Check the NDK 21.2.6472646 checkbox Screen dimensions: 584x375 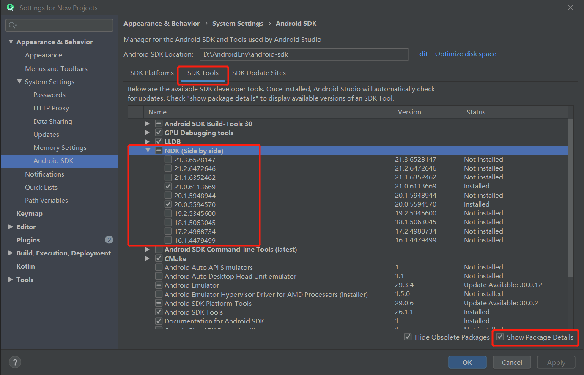tap(168, 168)
